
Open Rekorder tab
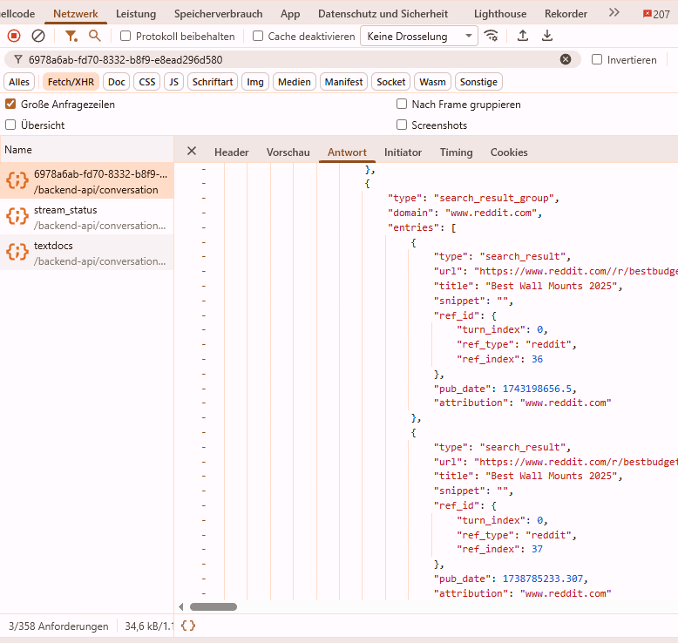pyautogui.click(x=566, y=14)
